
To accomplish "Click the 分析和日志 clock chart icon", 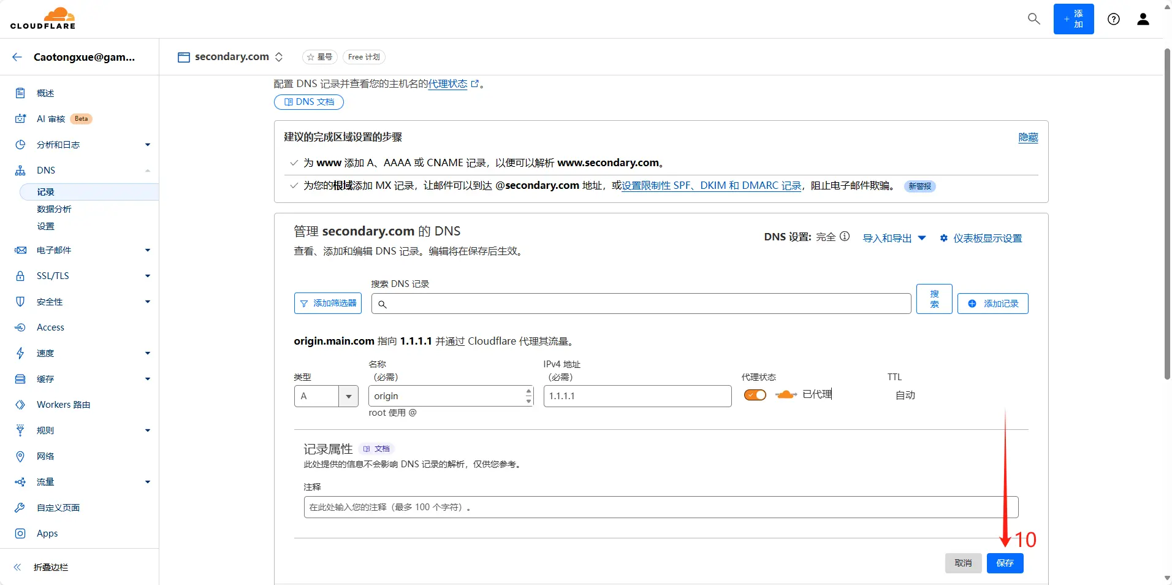I will pos(20,145).
